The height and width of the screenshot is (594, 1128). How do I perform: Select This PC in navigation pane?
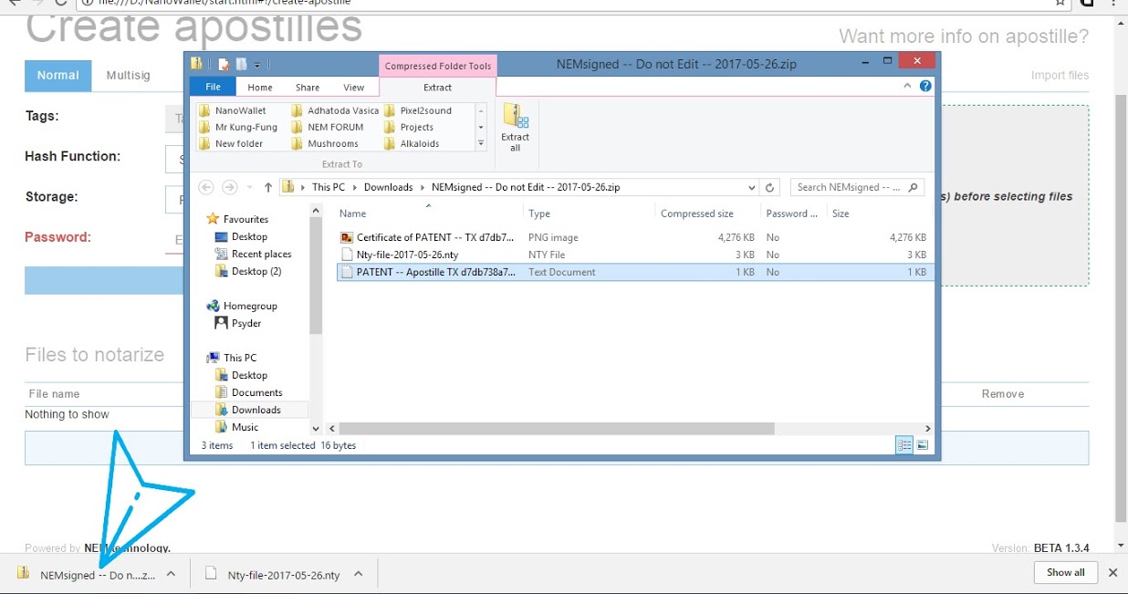[232, 358]
